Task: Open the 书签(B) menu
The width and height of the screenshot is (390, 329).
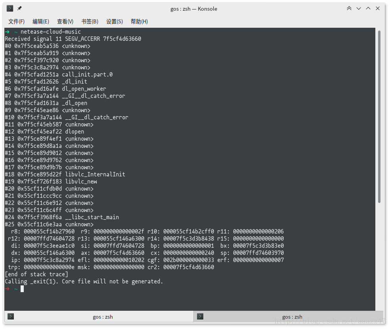Action: 90,22
